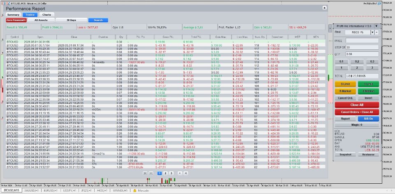
Task: Go to page 3 of trades
Action: click(x=171, y=173)
